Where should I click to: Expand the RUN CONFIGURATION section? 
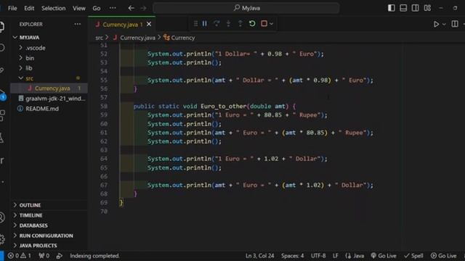click(x=46, y=236)
